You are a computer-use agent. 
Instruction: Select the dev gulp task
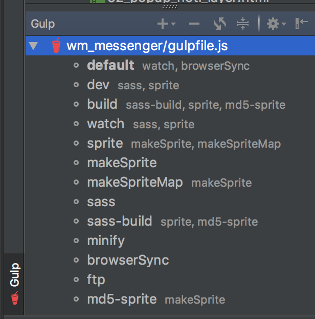(x=98, y=85)
